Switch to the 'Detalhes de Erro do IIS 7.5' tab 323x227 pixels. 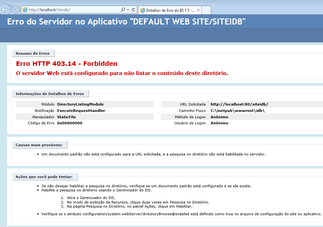170,10
